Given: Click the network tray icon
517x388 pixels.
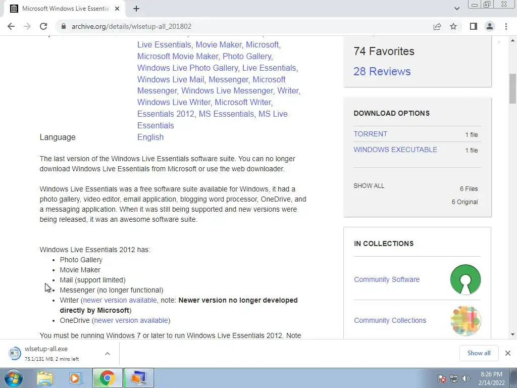Looking at the screenshot, I should click(454, 378).
